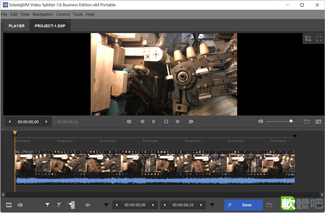Open the Tools menu

pyautogui.click(x=78, y=14)
